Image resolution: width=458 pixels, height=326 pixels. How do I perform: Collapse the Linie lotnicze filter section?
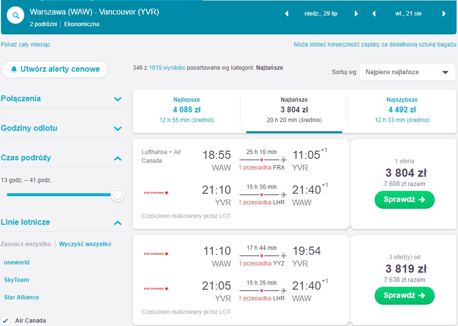pyautogui.click(x=118, y=223)
